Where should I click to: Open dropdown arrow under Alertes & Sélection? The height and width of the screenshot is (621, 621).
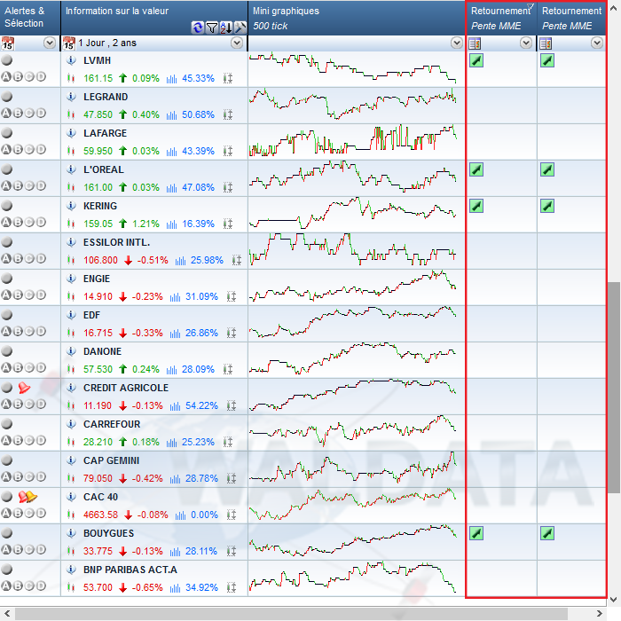pos(50,43)
